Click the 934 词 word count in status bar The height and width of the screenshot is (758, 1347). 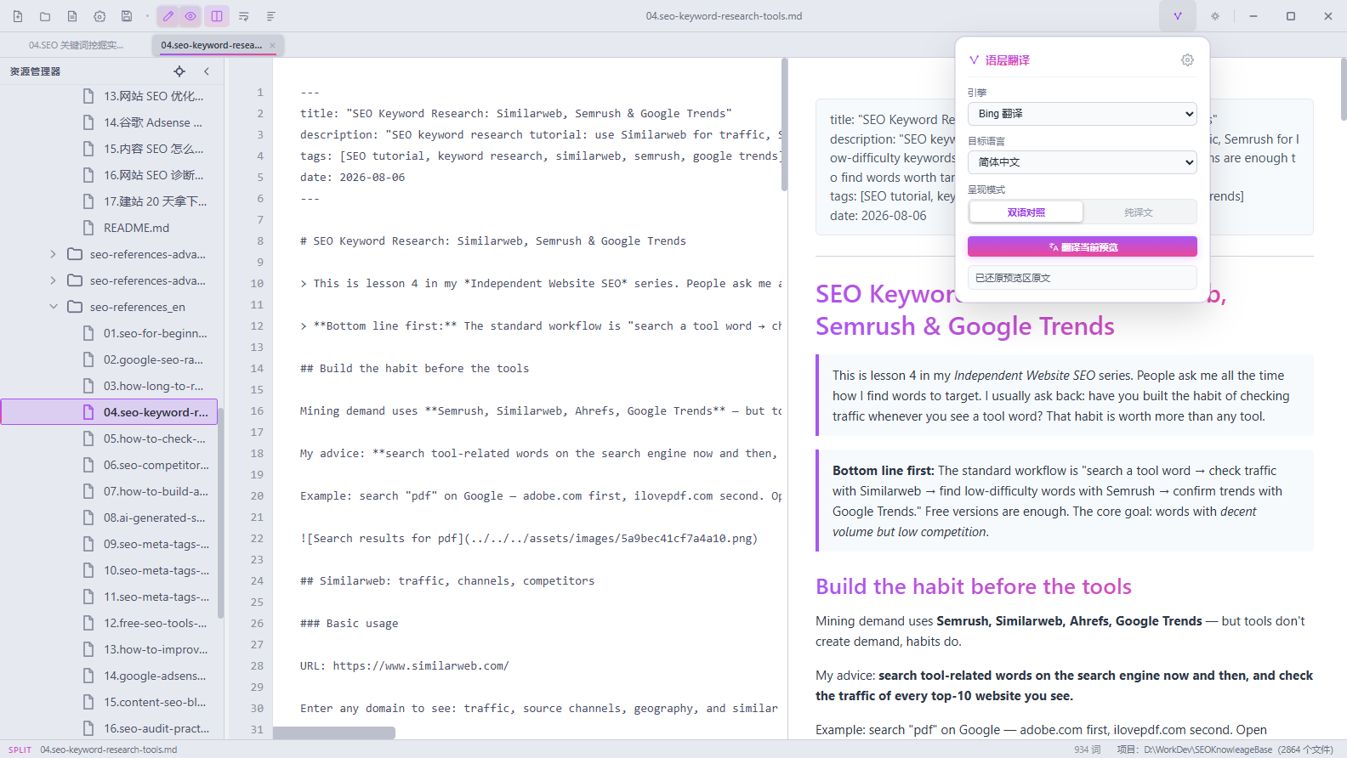1087,750
